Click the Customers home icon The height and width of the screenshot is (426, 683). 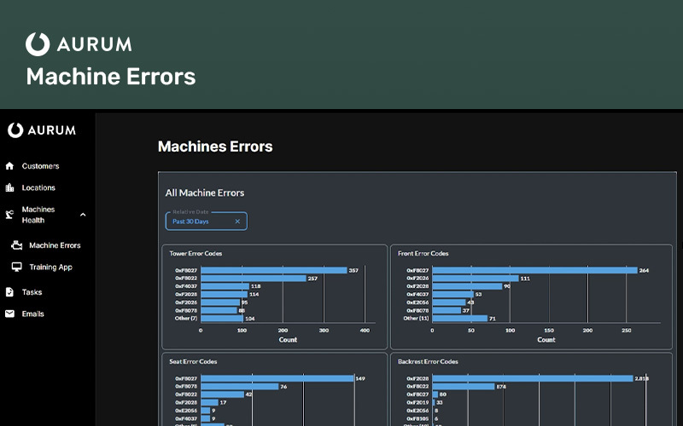click(9, 166)
